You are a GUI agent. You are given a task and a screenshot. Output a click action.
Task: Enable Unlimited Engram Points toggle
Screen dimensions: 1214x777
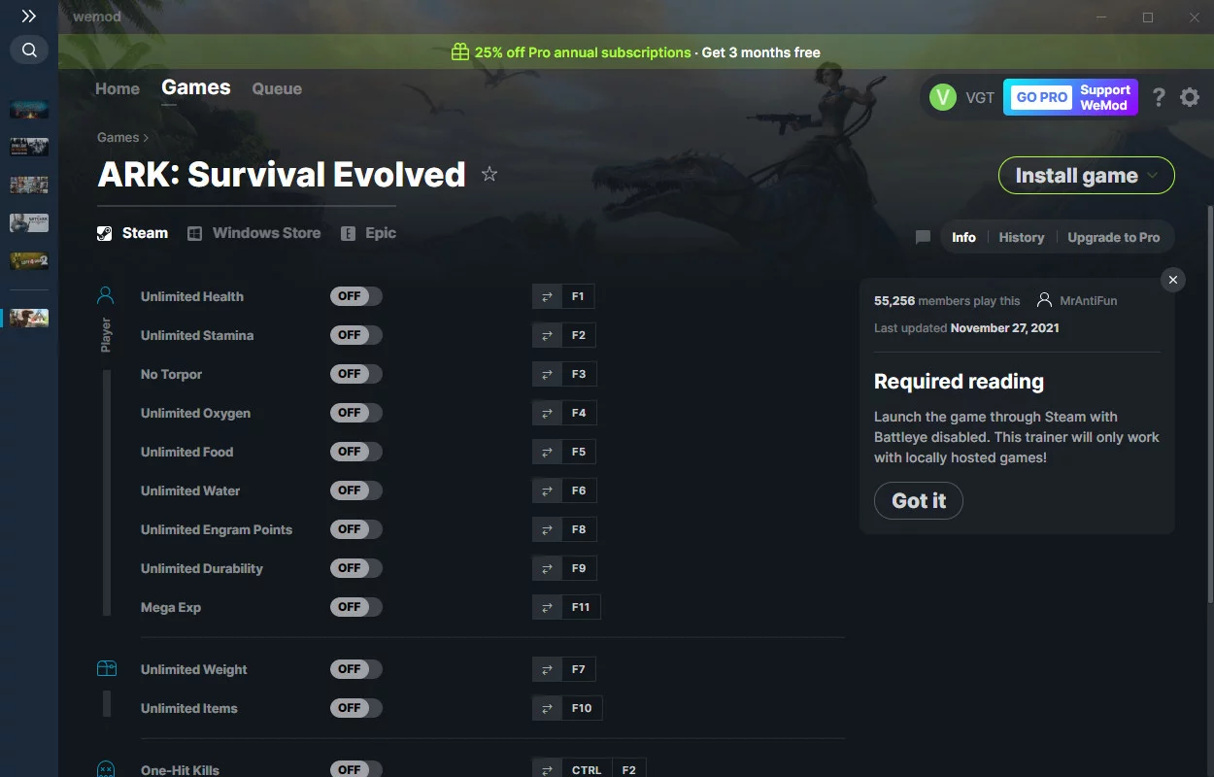click(356, 529)
